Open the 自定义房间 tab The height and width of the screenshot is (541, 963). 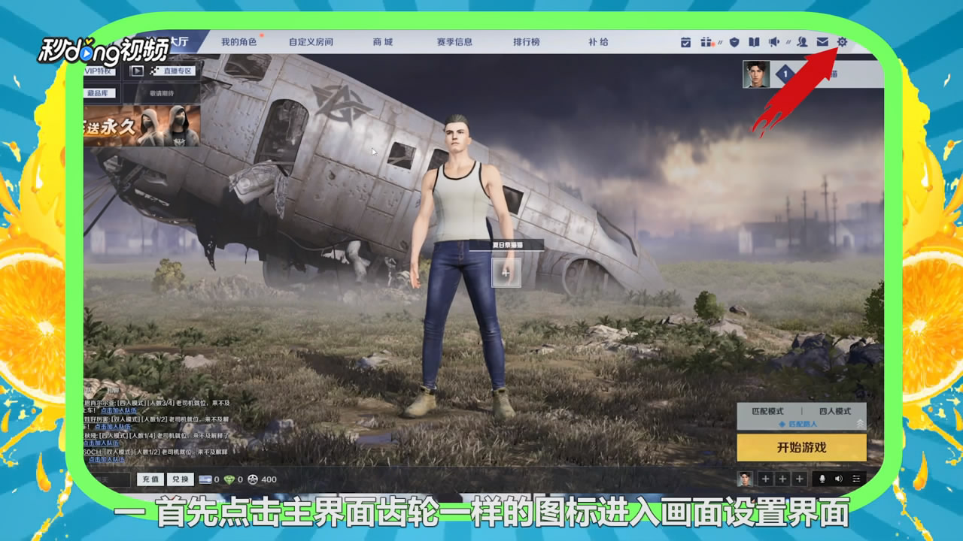pos(311,42)
